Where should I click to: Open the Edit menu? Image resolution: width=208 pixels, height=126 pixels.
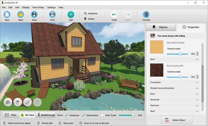(10, 8)
